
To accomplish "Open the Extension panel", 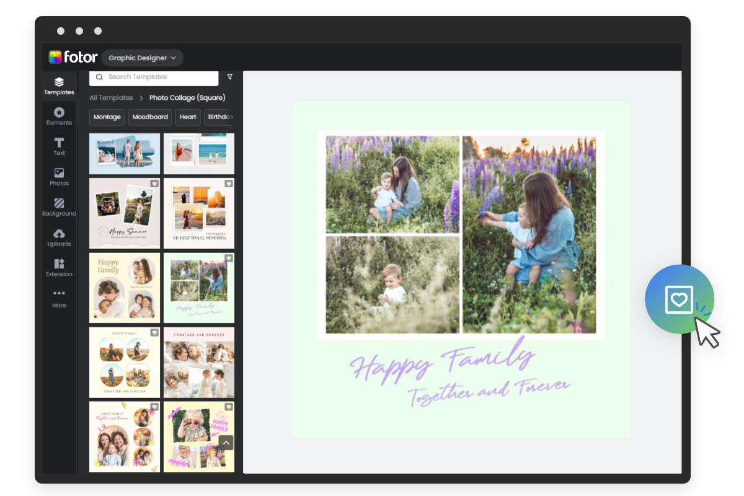I will point(59,268).
